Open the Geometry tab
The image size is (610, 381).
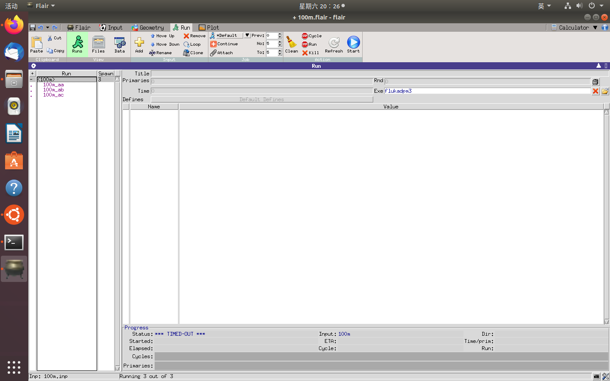tap(147, 28)
